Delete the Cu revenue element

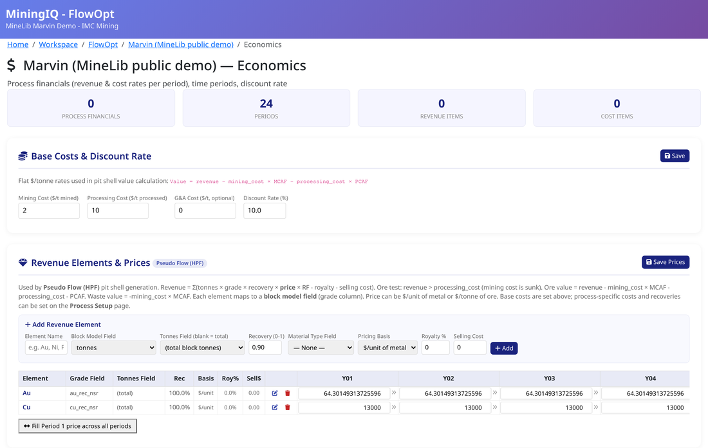288,407
